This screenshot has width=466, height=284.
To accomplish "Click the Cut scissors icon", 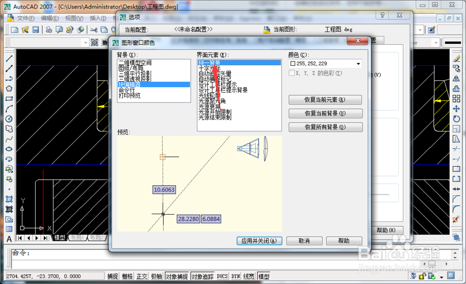I will coord(94,30).
